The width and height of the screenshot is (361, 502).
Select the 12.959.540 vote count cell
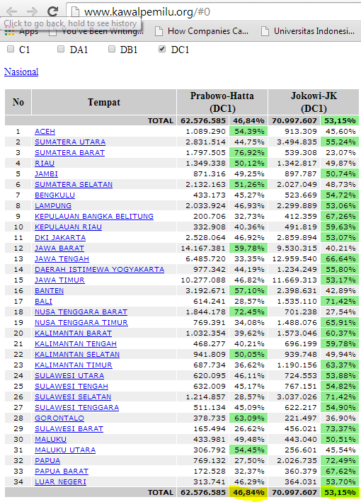point(294,258)
